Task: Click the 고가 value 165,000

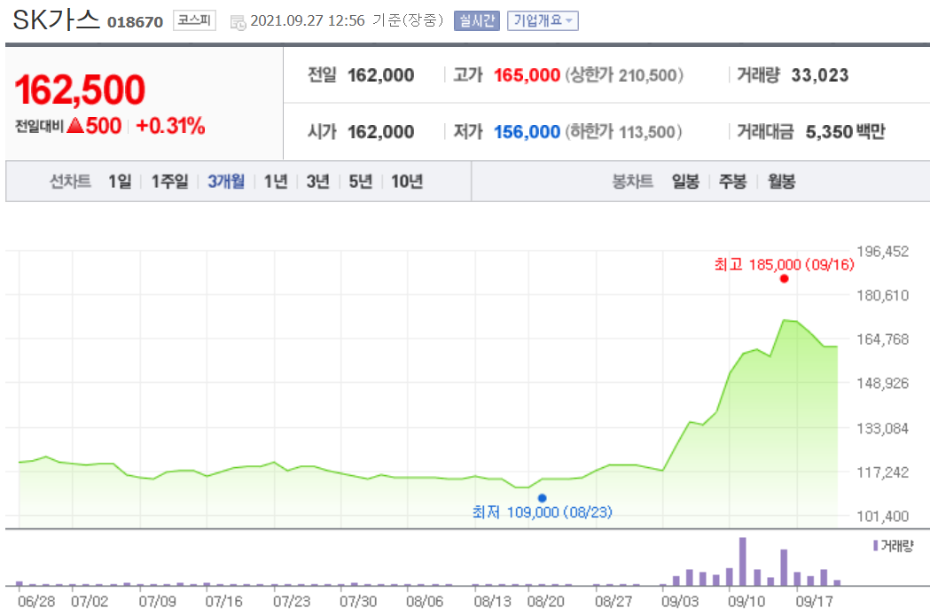Action: pos(527,75)
